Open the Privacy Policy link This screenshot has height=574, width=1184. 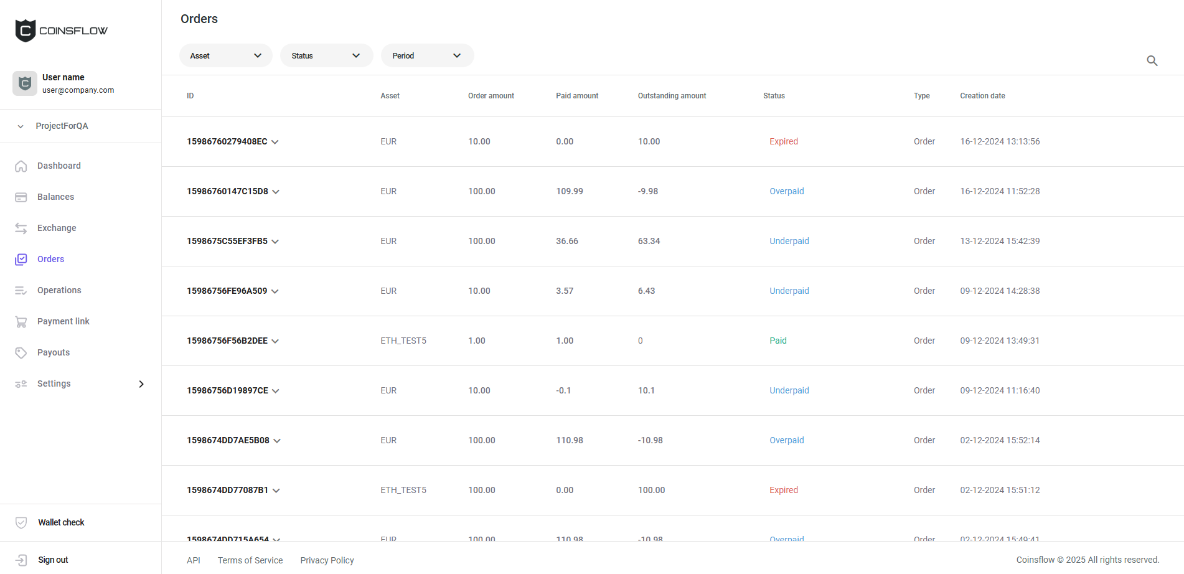coord(327,560)
